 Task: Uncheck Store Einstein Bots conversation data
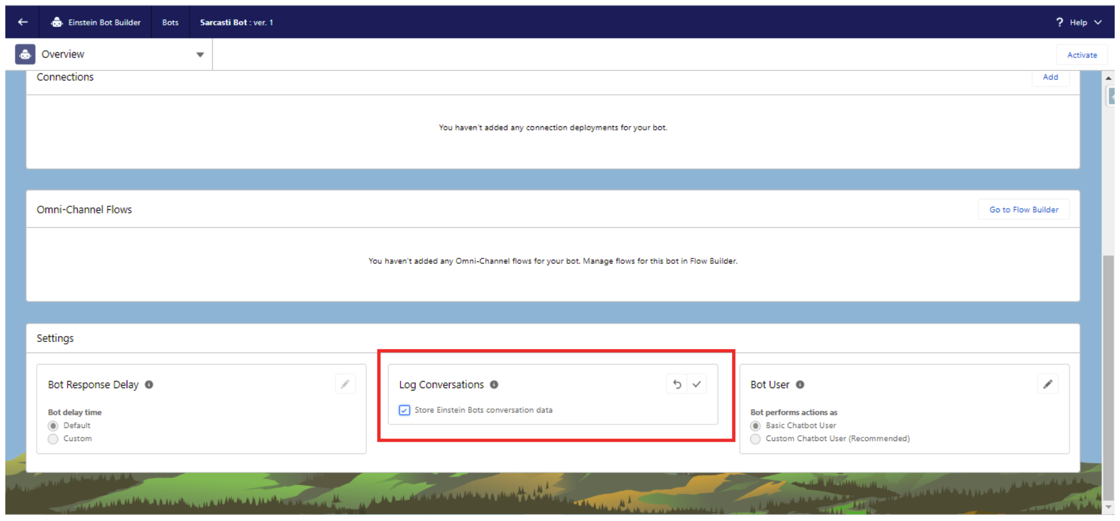(x=405, y=410)
